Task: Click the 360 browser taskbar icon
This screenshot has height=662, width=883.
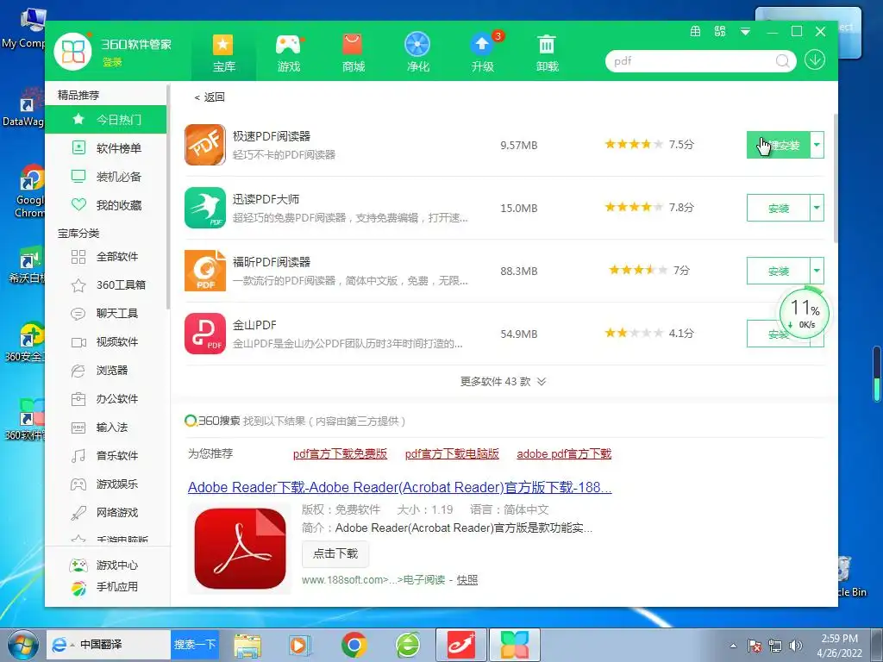Action: coord(408,645)
